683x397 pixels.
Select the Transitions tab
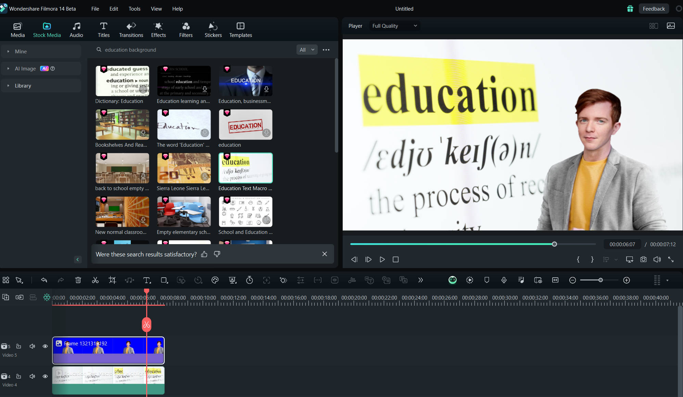[x=131, y=30]
